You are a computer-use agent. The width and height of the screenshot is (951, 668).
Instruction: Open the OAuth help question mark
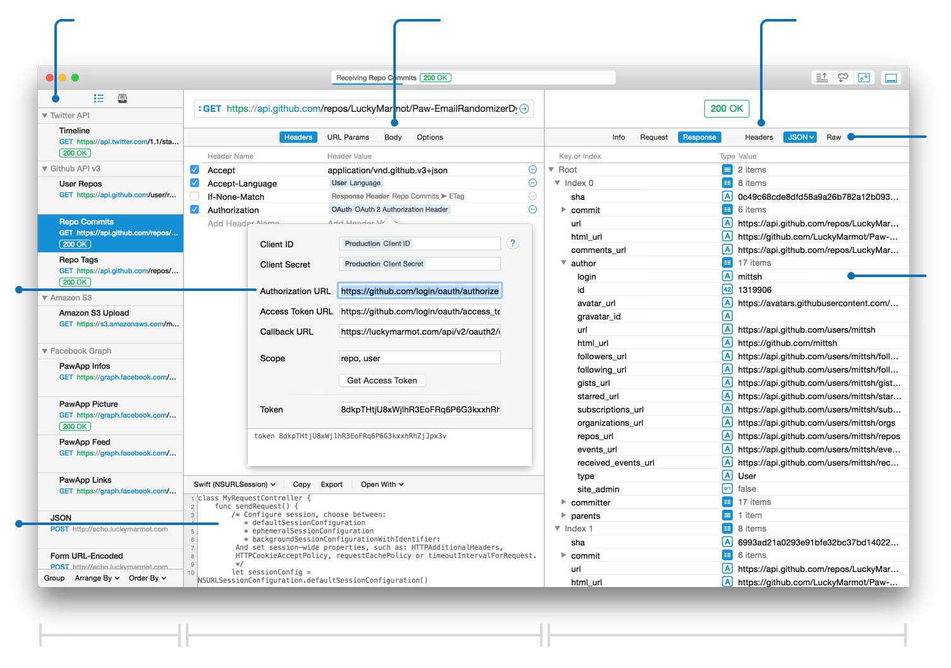[x=513, y=244]
